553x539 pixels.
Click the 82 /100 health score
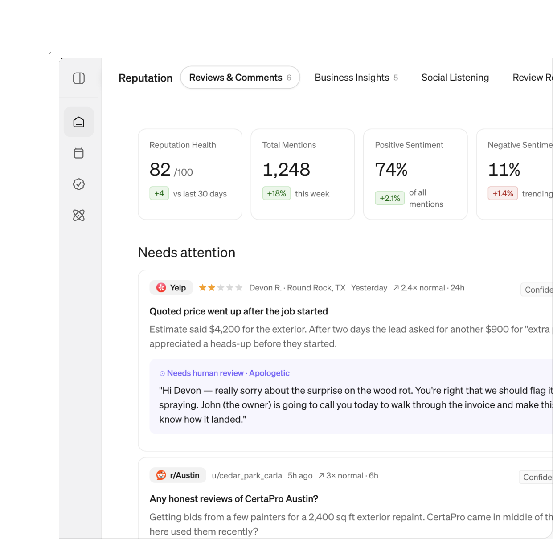click(x=171, y=170)
